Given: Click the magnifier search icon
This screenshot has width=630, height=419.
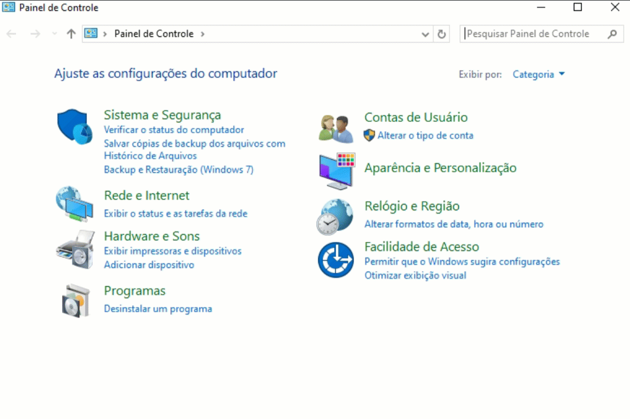Looking at the screenshot, I should click(x=612, y=34).
